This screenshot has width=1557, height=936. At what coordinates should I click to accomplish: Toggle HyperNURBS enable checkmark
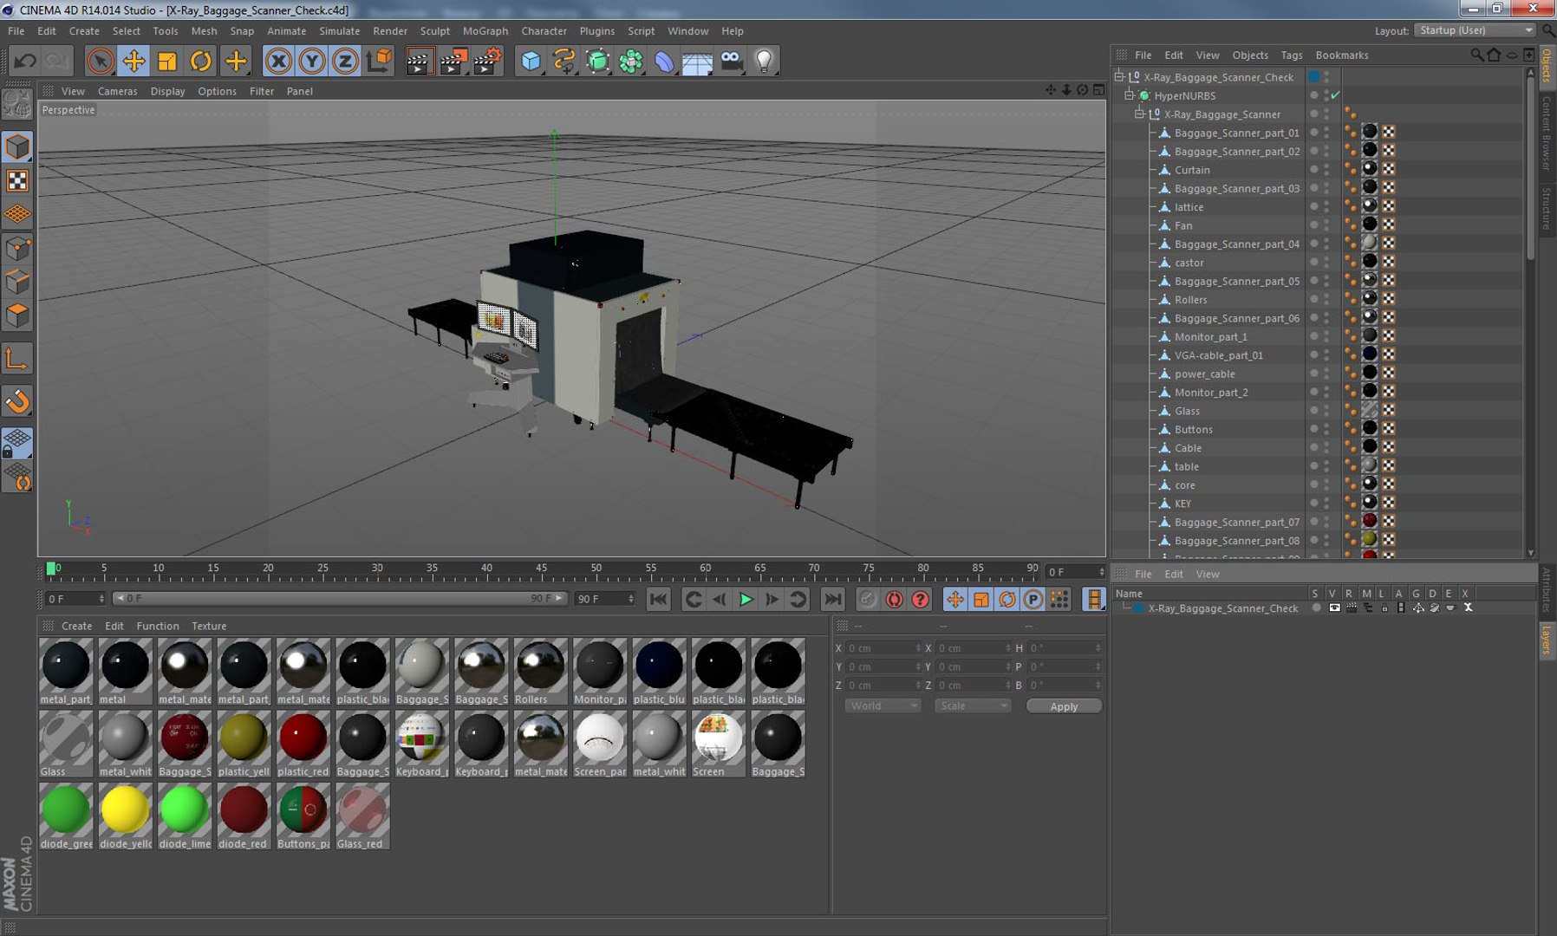tap(1335, 95)
